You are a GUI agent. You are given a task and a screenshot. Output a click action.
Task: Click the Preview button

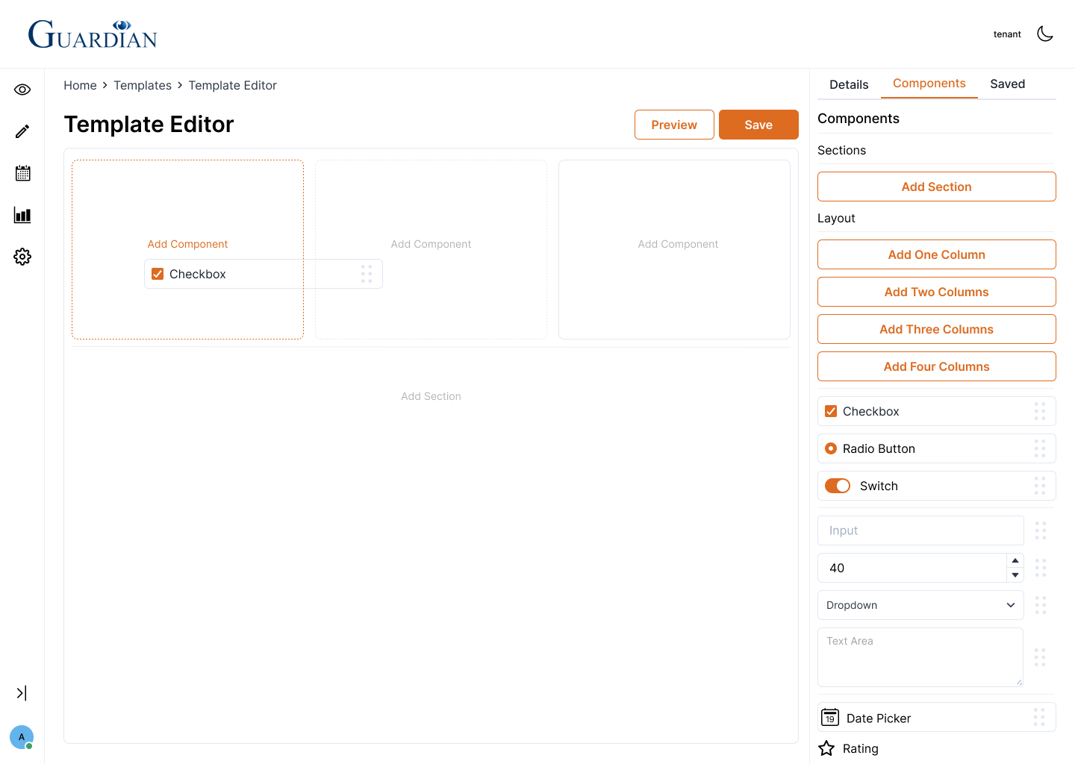click(674, 125)
